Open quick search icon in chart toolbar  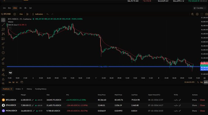pyautogui.click(x=192, y=14)
